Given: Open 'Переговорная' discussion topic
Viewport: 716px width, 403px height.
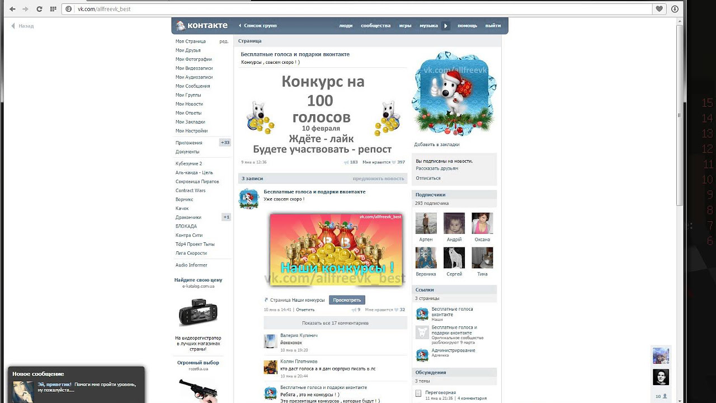Looking at the screenshot, I should pos(440,392).
